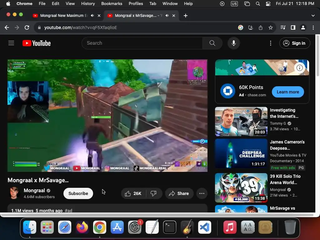This screenshot has width=320, height=240.
Task: Click vertical page scrollbar
Action: coord(317,56)
